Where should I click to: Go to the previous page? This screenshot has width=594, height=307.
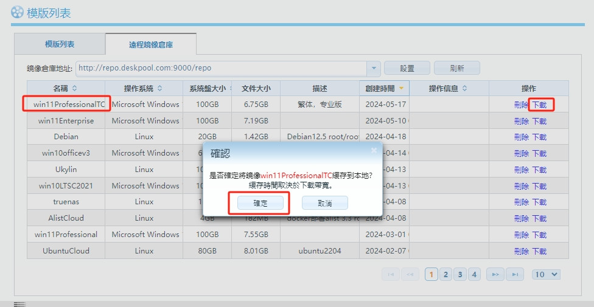[x=410, y=274]
